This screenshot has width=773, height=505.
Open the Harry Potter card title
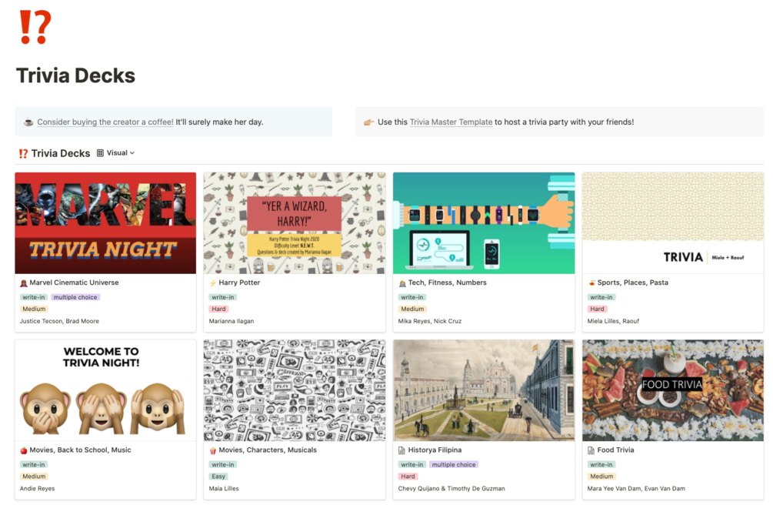239,283
